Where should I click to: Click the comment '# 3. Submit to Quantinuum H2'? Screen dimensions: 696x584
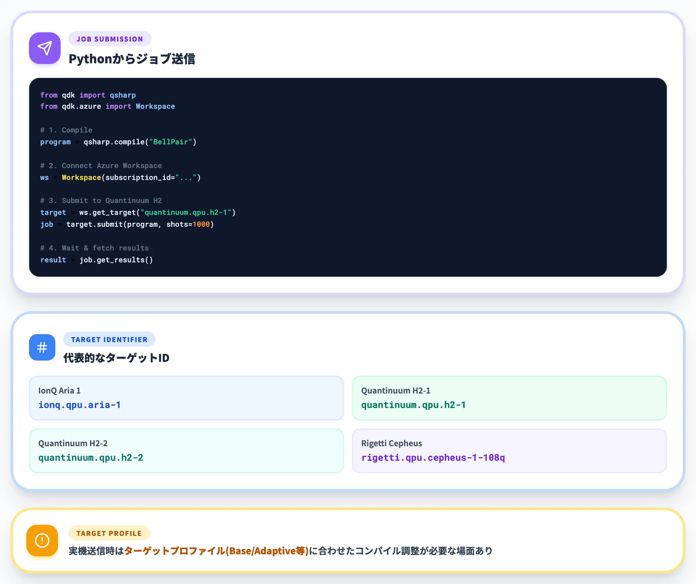coord(101,200)
